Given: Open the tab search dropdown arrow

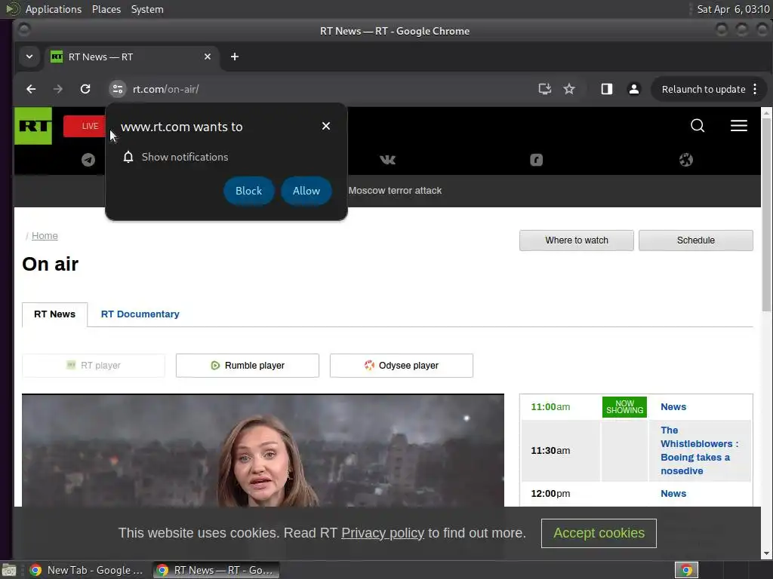Looking at the screenshot, I should point(29,57).
